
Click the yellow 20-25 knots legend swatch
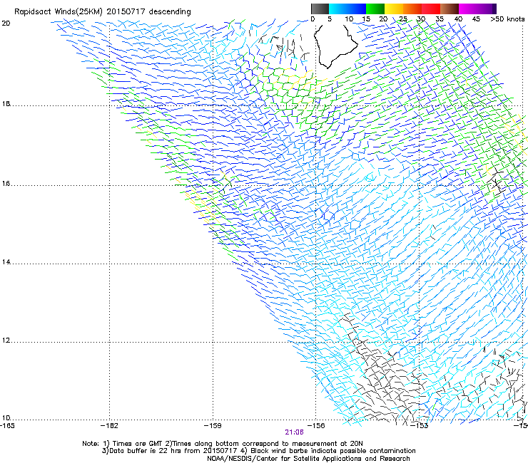(394, 9)
